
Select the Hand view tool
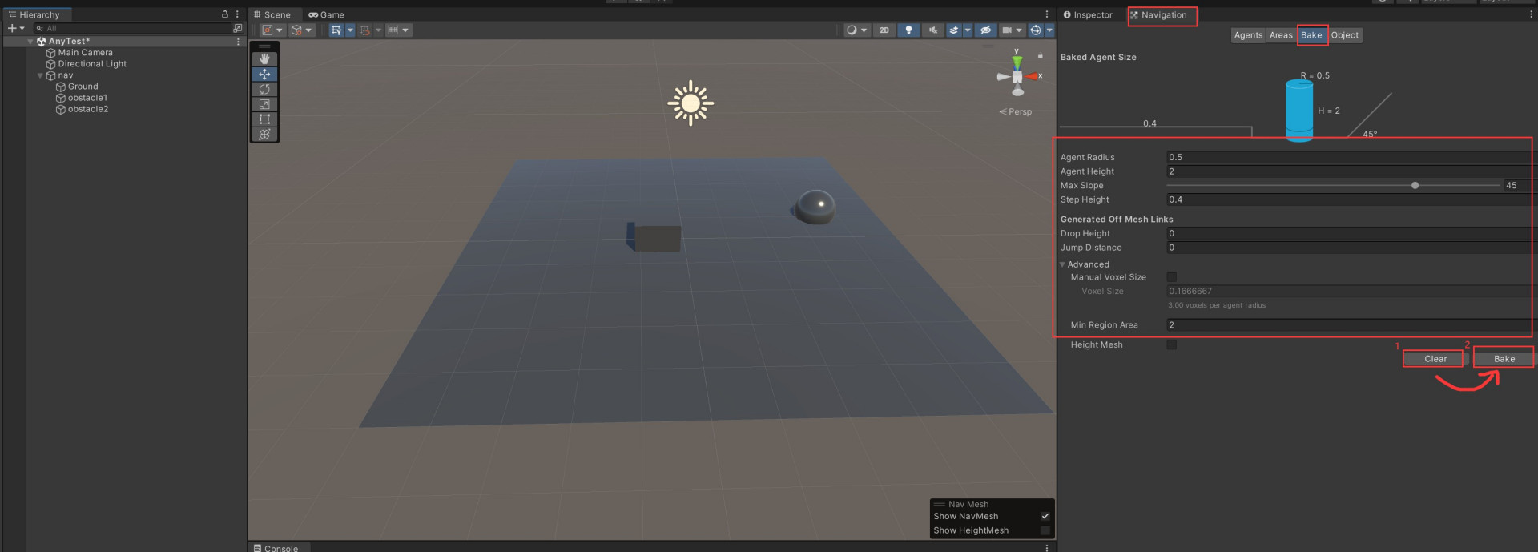tap(264, 59)
